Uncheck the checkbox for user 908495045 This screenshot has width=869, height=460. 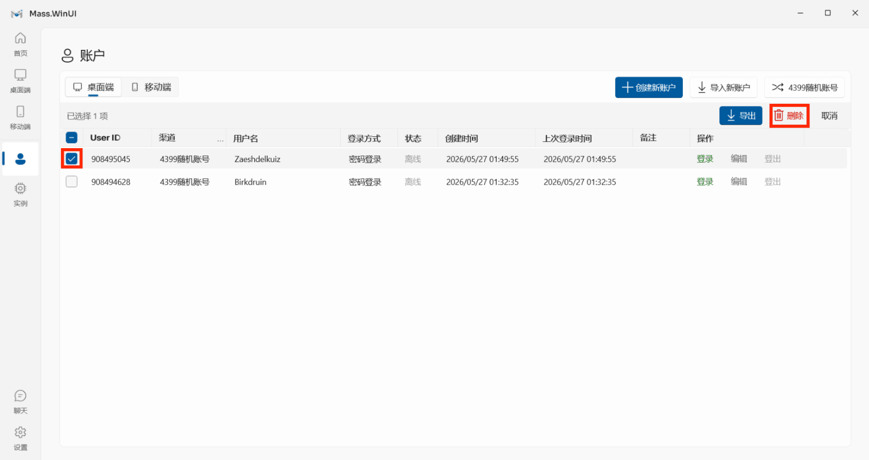pyautogui.click(x=72, y=159)
